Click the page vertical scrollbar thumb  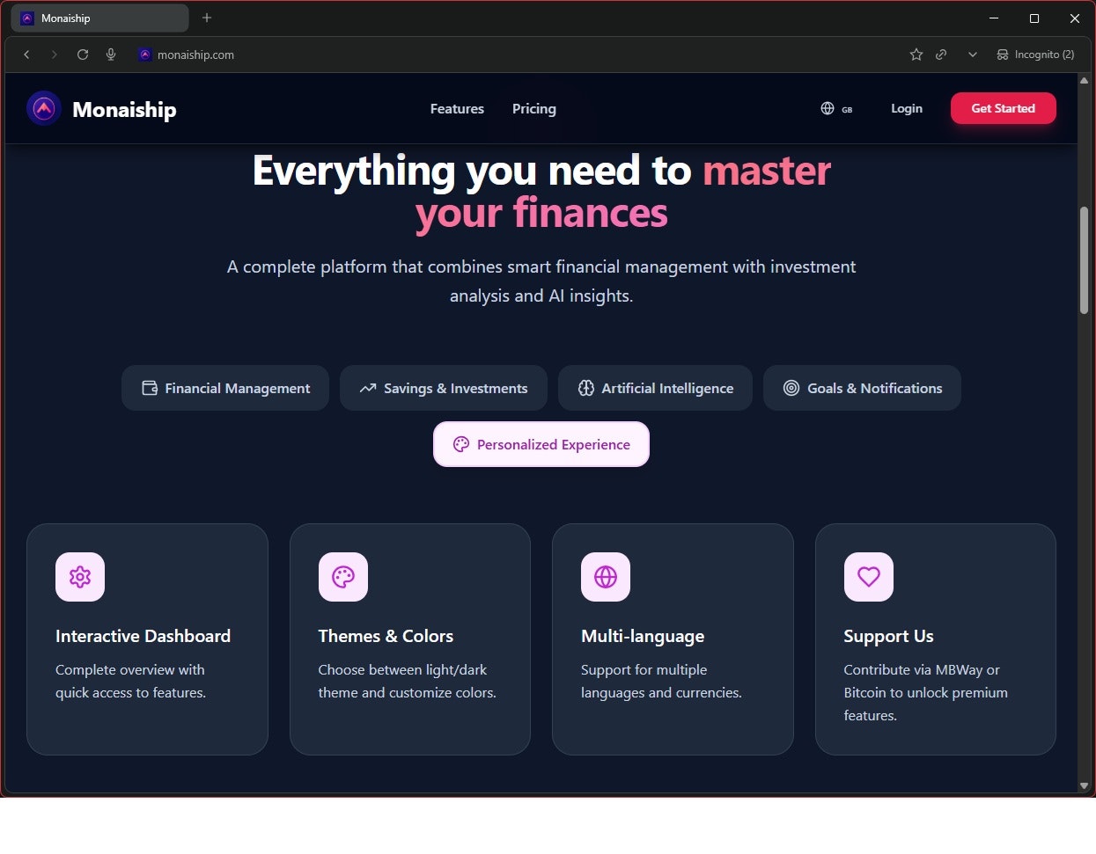click(x=1085, y=259)
